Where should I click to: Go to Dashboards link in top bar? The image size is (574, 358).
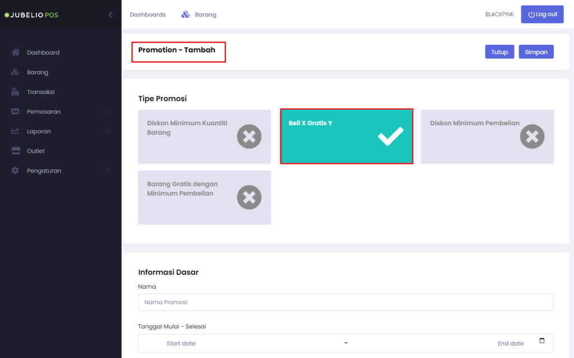(x=147, y=15)
